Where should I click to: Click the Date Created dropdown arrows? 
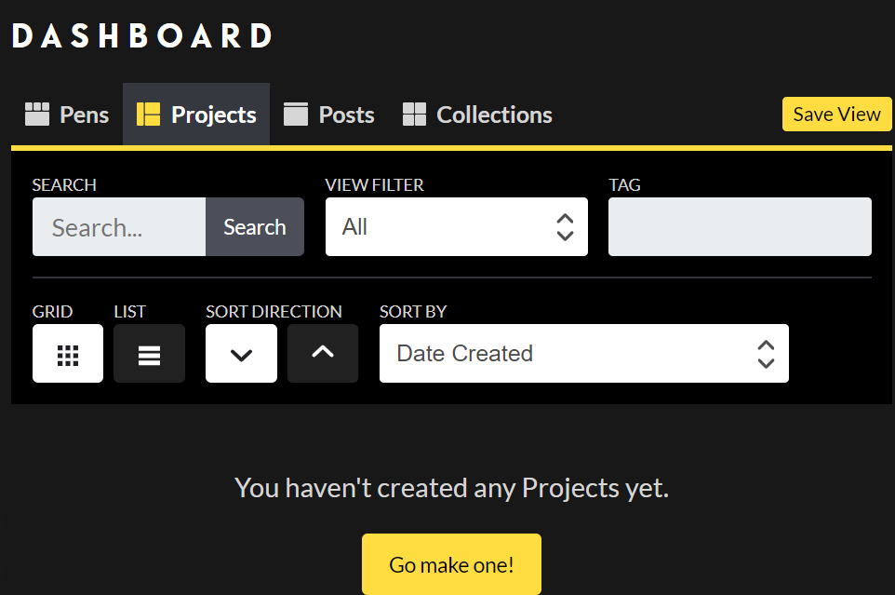[766, 354]
